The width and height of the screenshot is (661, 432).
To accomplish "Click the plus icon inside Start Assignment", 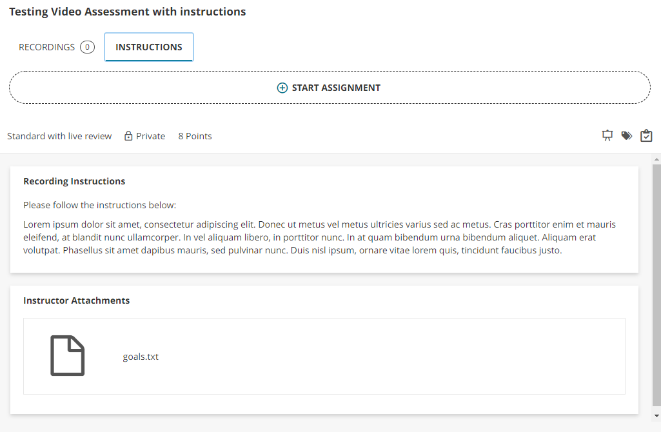I will (282, 87).
